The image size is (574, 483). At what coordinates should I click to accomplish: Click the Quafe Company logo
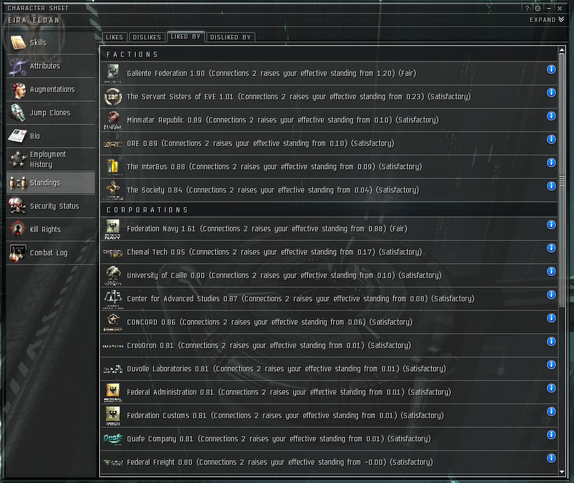113,438
